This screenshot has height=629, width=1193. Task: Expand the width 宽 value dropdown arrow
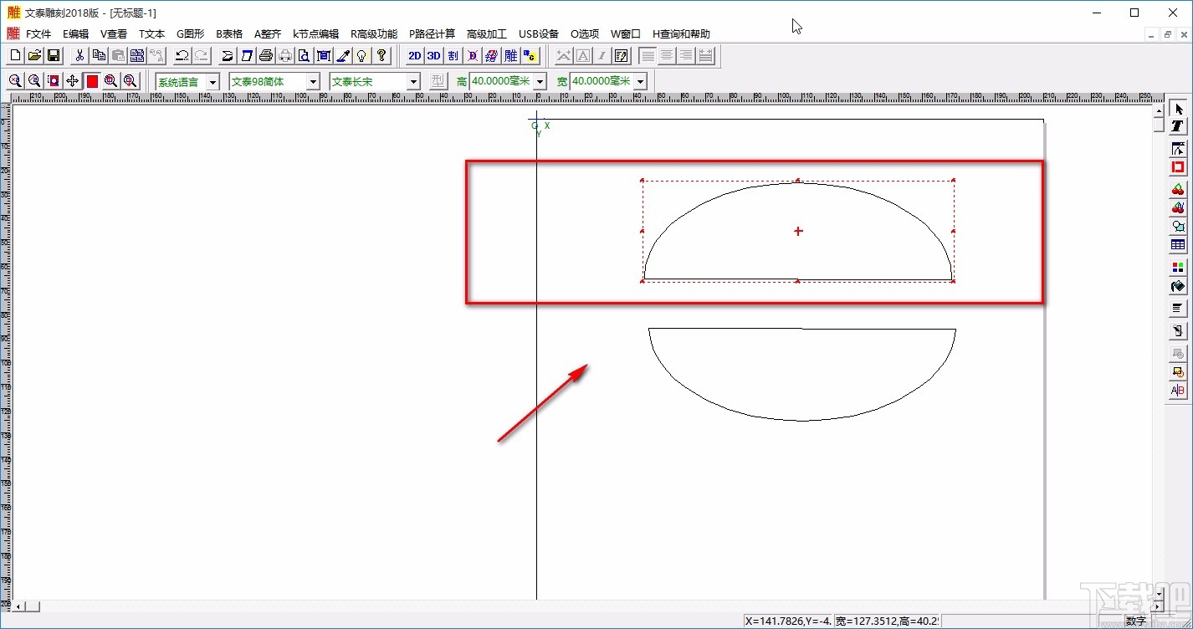click(640, 81)
